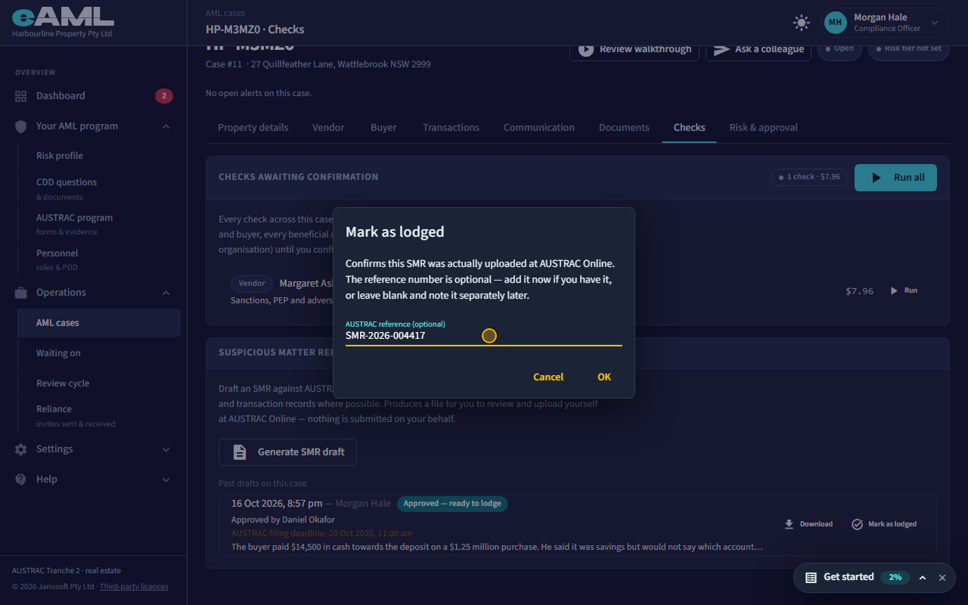Image resolution: width=968 pixels, height=605 pixels.
Task: Open AML cases in the sidebar
Action: (99, 323)
